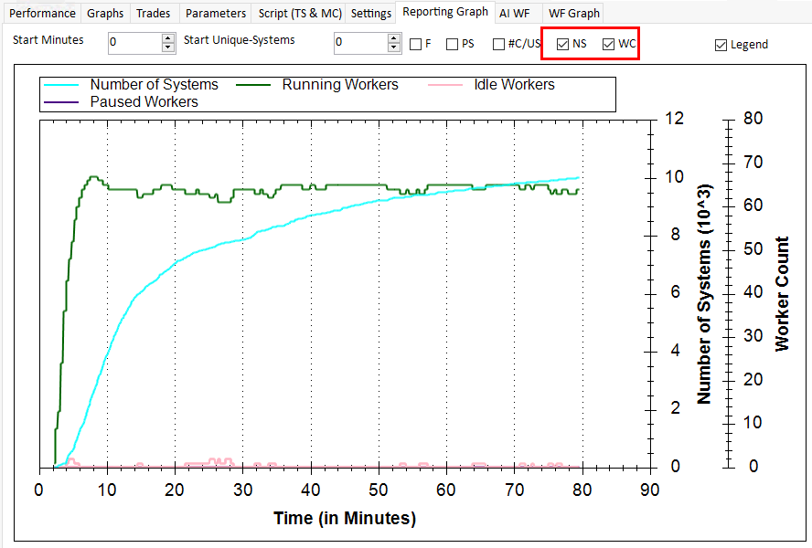The width and height of the screenshot is (812, 548).
Task: Open the Graphs tab
Action: [x=105, y=14]
